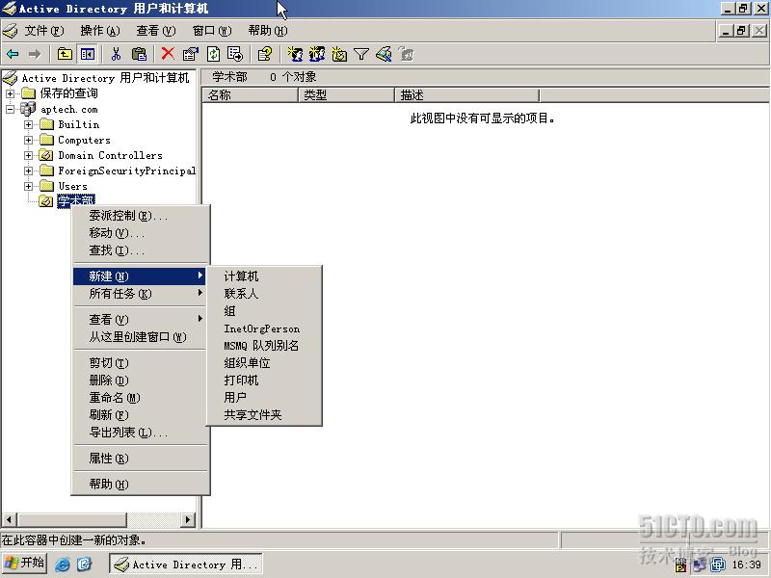This screenshot has width=771, height=578.
Task: Click the grayed Add to group toolbar icon
Action: [406, 54]
